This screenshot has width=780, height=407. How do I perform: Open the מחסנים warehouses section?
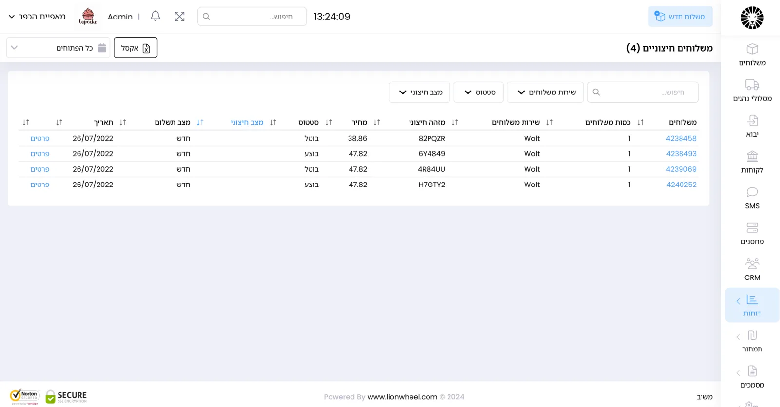point(752,234)
